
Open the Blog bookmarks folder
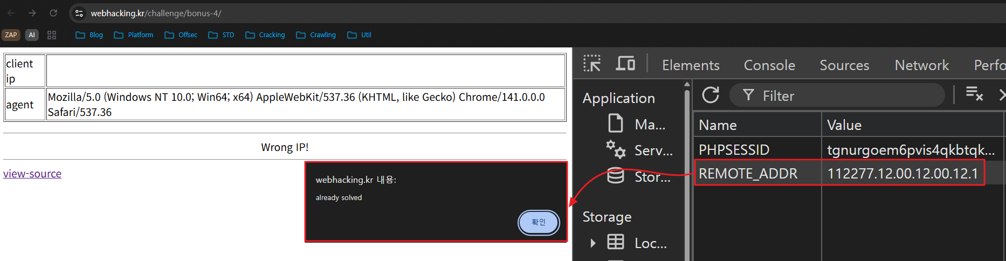(x=89, y=35)
